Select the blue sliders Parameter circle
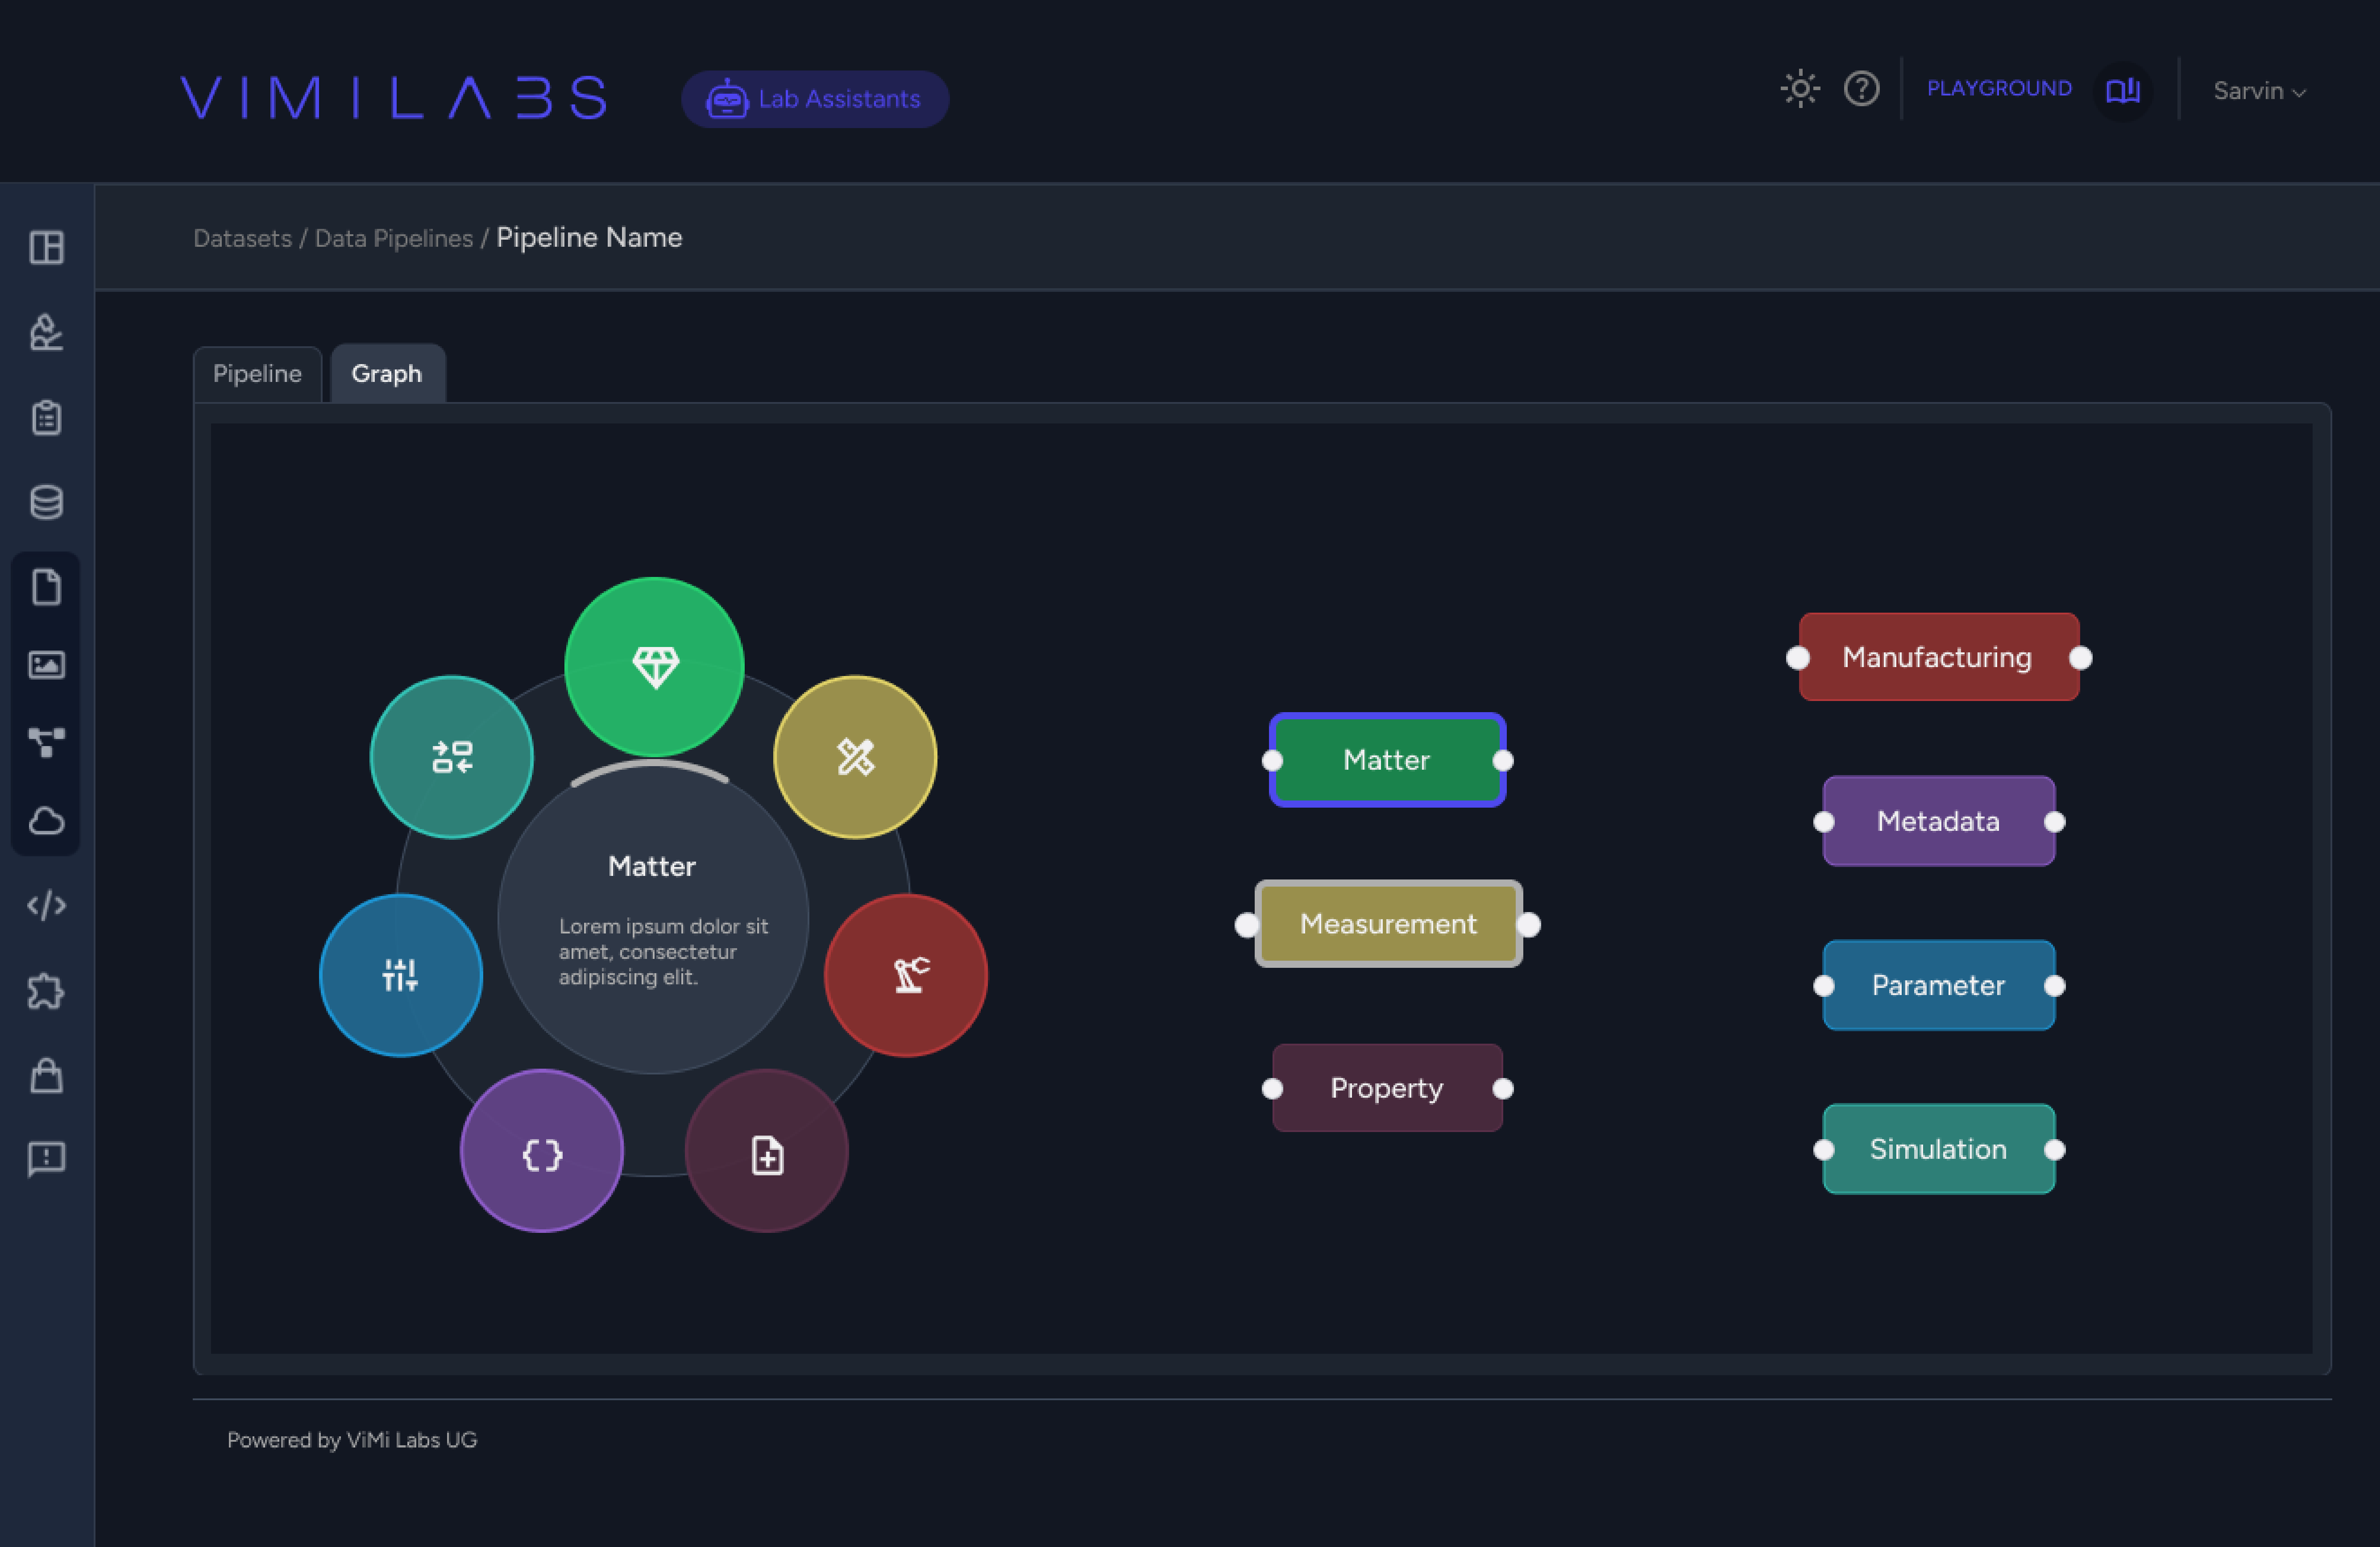The height and width of the screenshot is (1547, 2380). point(401,974)
